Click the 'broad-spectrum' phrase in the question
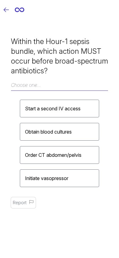Image resolution: width=119 pixels, height=258 pixels. 81,61
